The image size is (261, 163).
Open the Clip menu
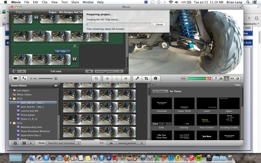tap(45, 2)
